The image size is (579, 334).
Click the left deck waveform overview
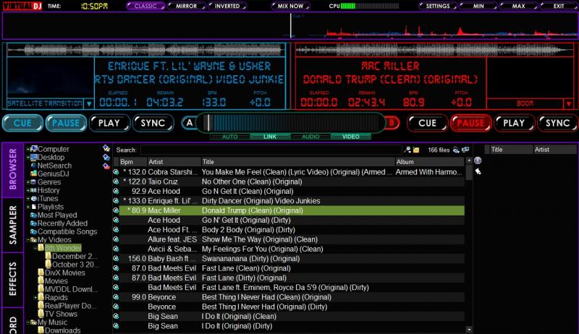pyautogui.click(x=146, y=50)
